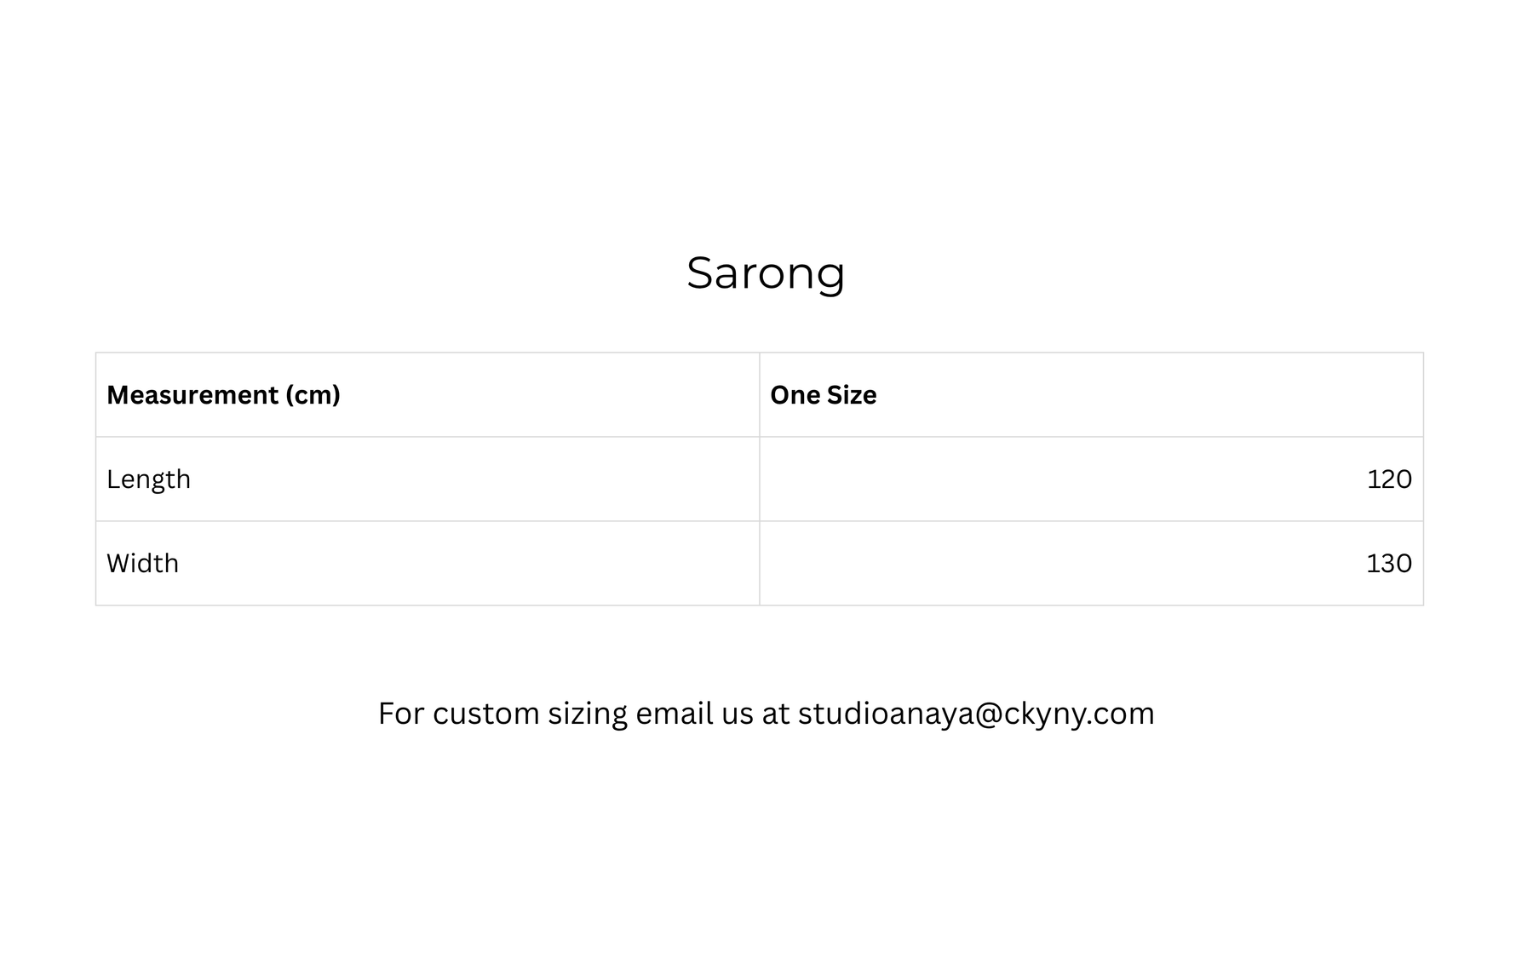Image resolution: width=1533 pixels, height=958 pixels.
Task: Click the word 'For' starting the footer
Action: point(401,714)
